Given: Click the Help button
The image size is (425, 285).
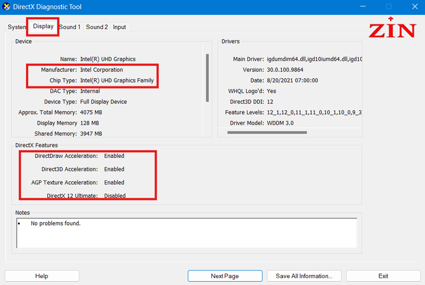Looking at the screenshot, I should pyautogui.click(x=42, y=276).
